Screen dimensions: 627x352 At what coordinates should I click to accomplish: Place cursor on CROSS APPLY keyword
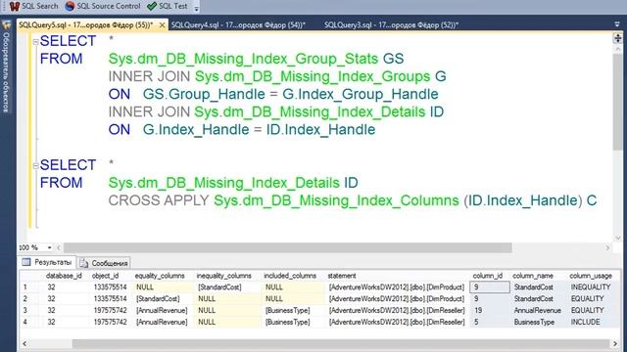[x=159, y=200]
